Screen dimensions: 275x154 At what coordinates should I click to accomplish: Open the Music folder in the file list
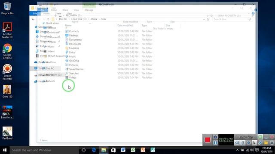(72, 56)
